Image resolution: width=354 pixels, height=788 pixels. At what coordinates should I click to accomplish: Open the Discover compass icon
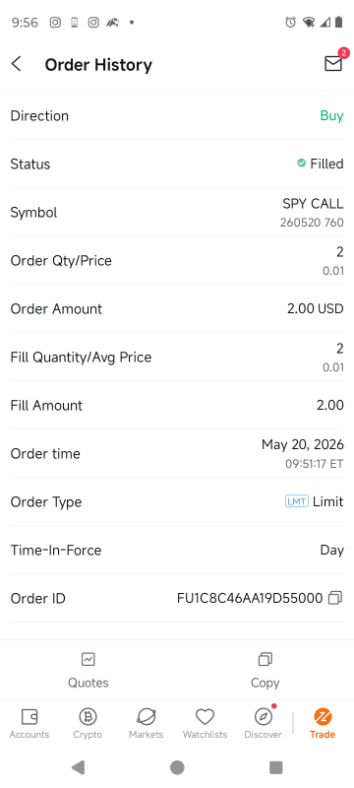coord(264,716)
